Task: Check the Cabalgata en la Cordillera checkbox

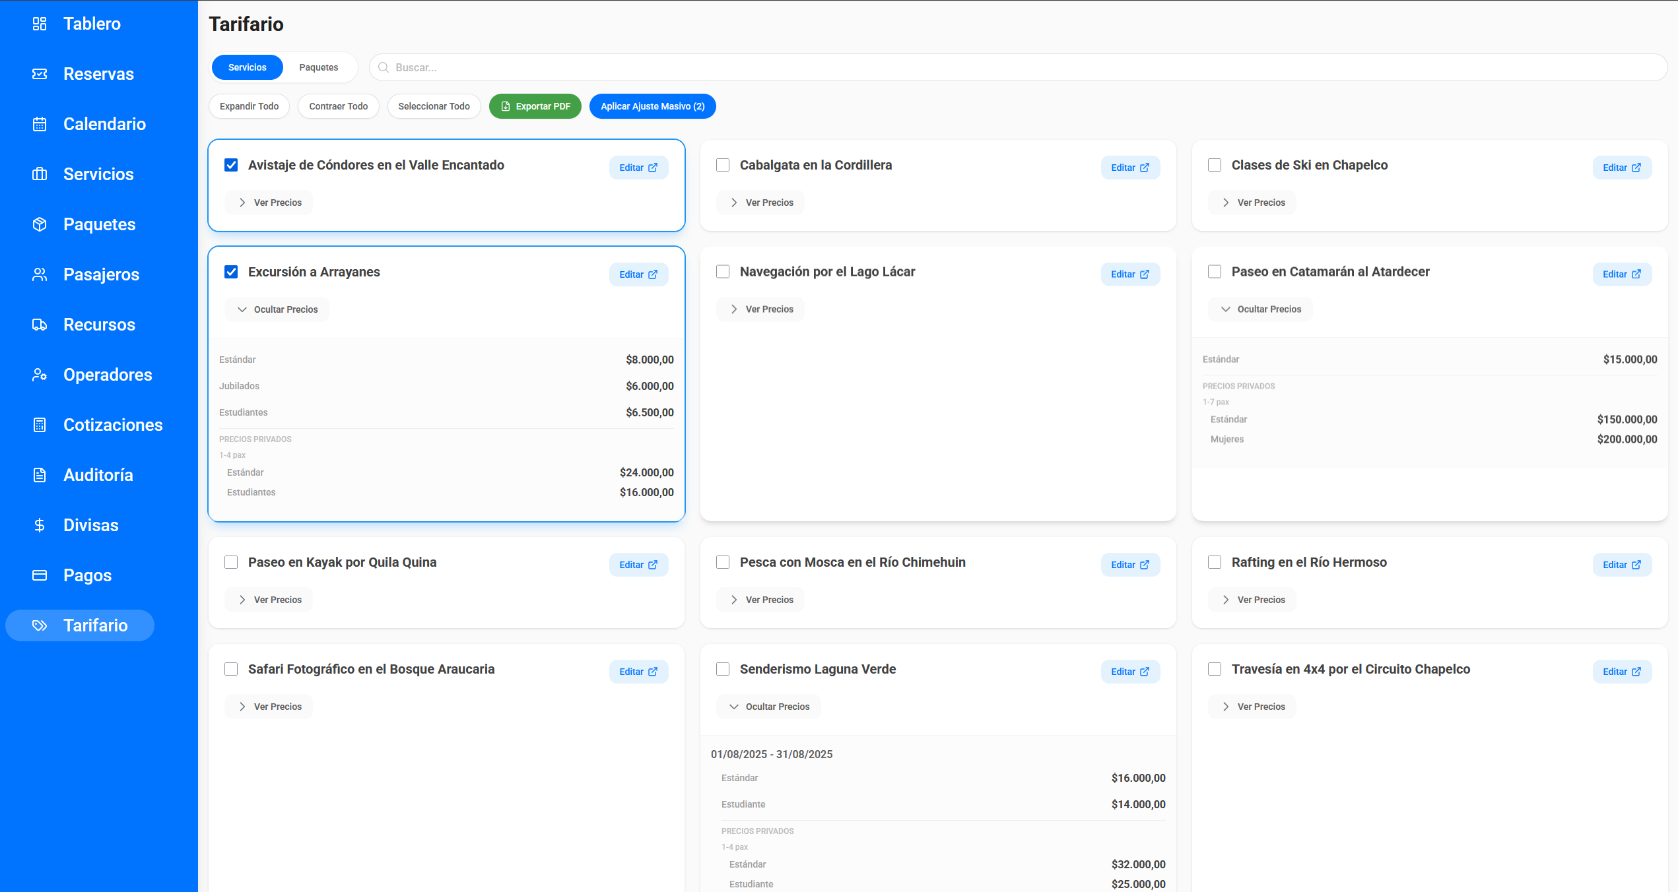Action: 723,165
